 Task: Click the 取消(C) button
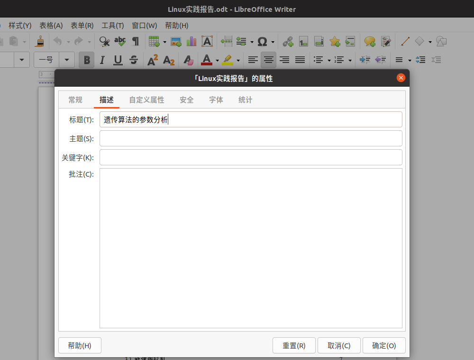coord(339,345)
